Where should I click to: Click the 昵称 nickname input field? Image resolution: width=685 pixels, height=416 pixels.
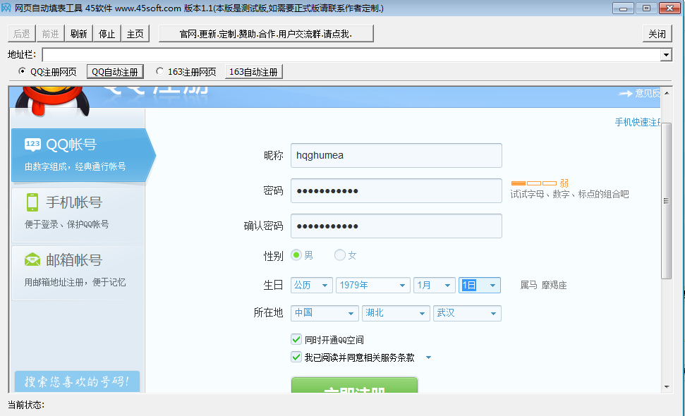[x=396, y=155]
